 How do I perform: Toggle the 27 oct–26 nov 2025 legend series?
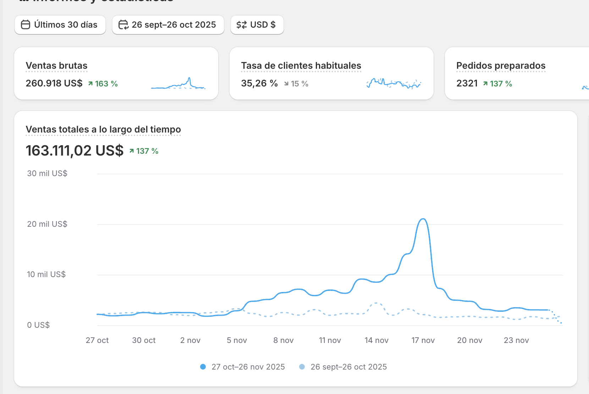pyautogui.click(x=242, y=367)
